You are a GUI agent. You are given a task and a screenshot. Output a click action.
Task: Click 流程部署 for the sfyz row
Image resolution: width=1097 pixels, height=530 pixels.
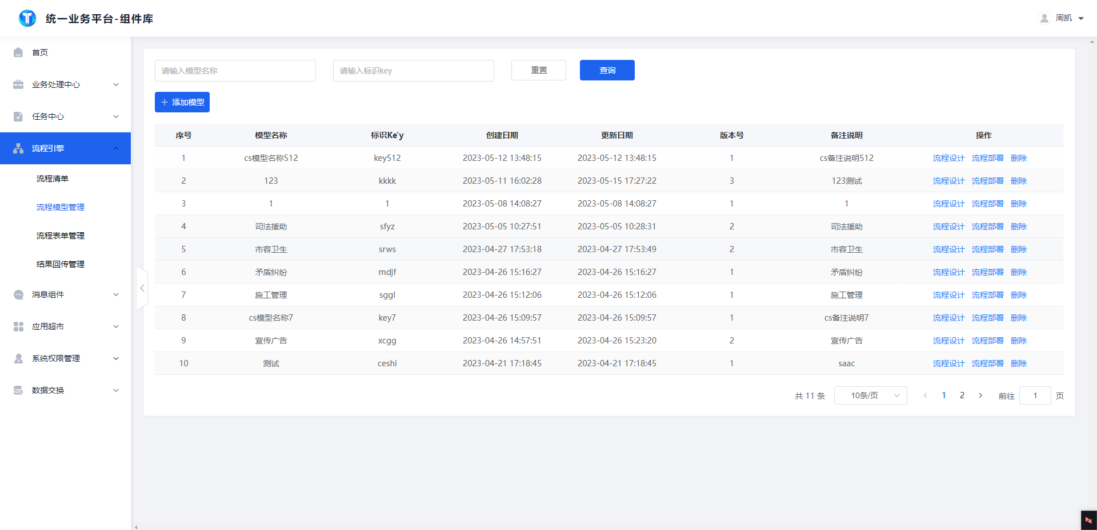point(988,226)
